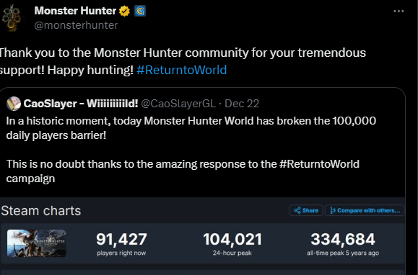Image resolution: width=418 pixels, height=275 pixels.
Task: Click the compare icon beside Compare with others
Action: click(332, 210)
